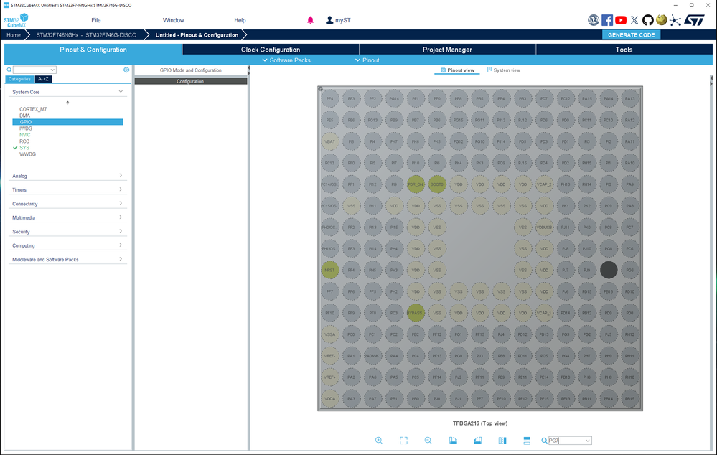Rotate the chip clockwise
Screen dimensions: 717x455
(x=453, y=441)
